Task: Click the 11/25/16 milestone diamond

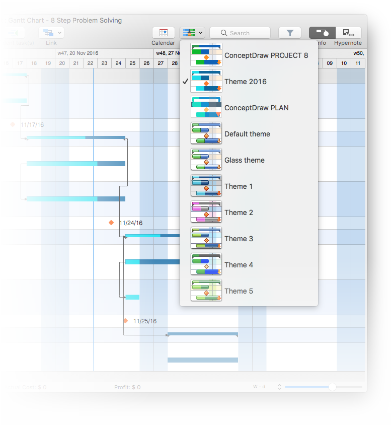Action: click(x=125, y=321)
